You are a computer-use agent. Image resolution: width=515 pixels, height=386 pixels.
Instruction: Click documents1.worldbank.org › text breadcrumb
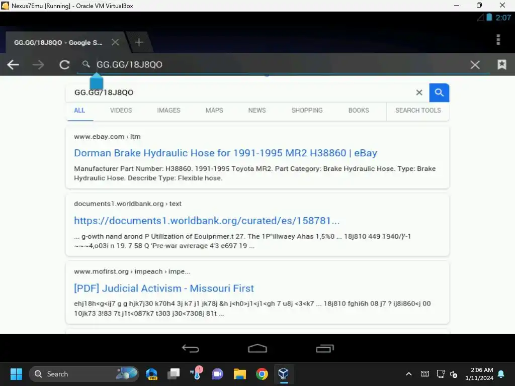[127, 204]
